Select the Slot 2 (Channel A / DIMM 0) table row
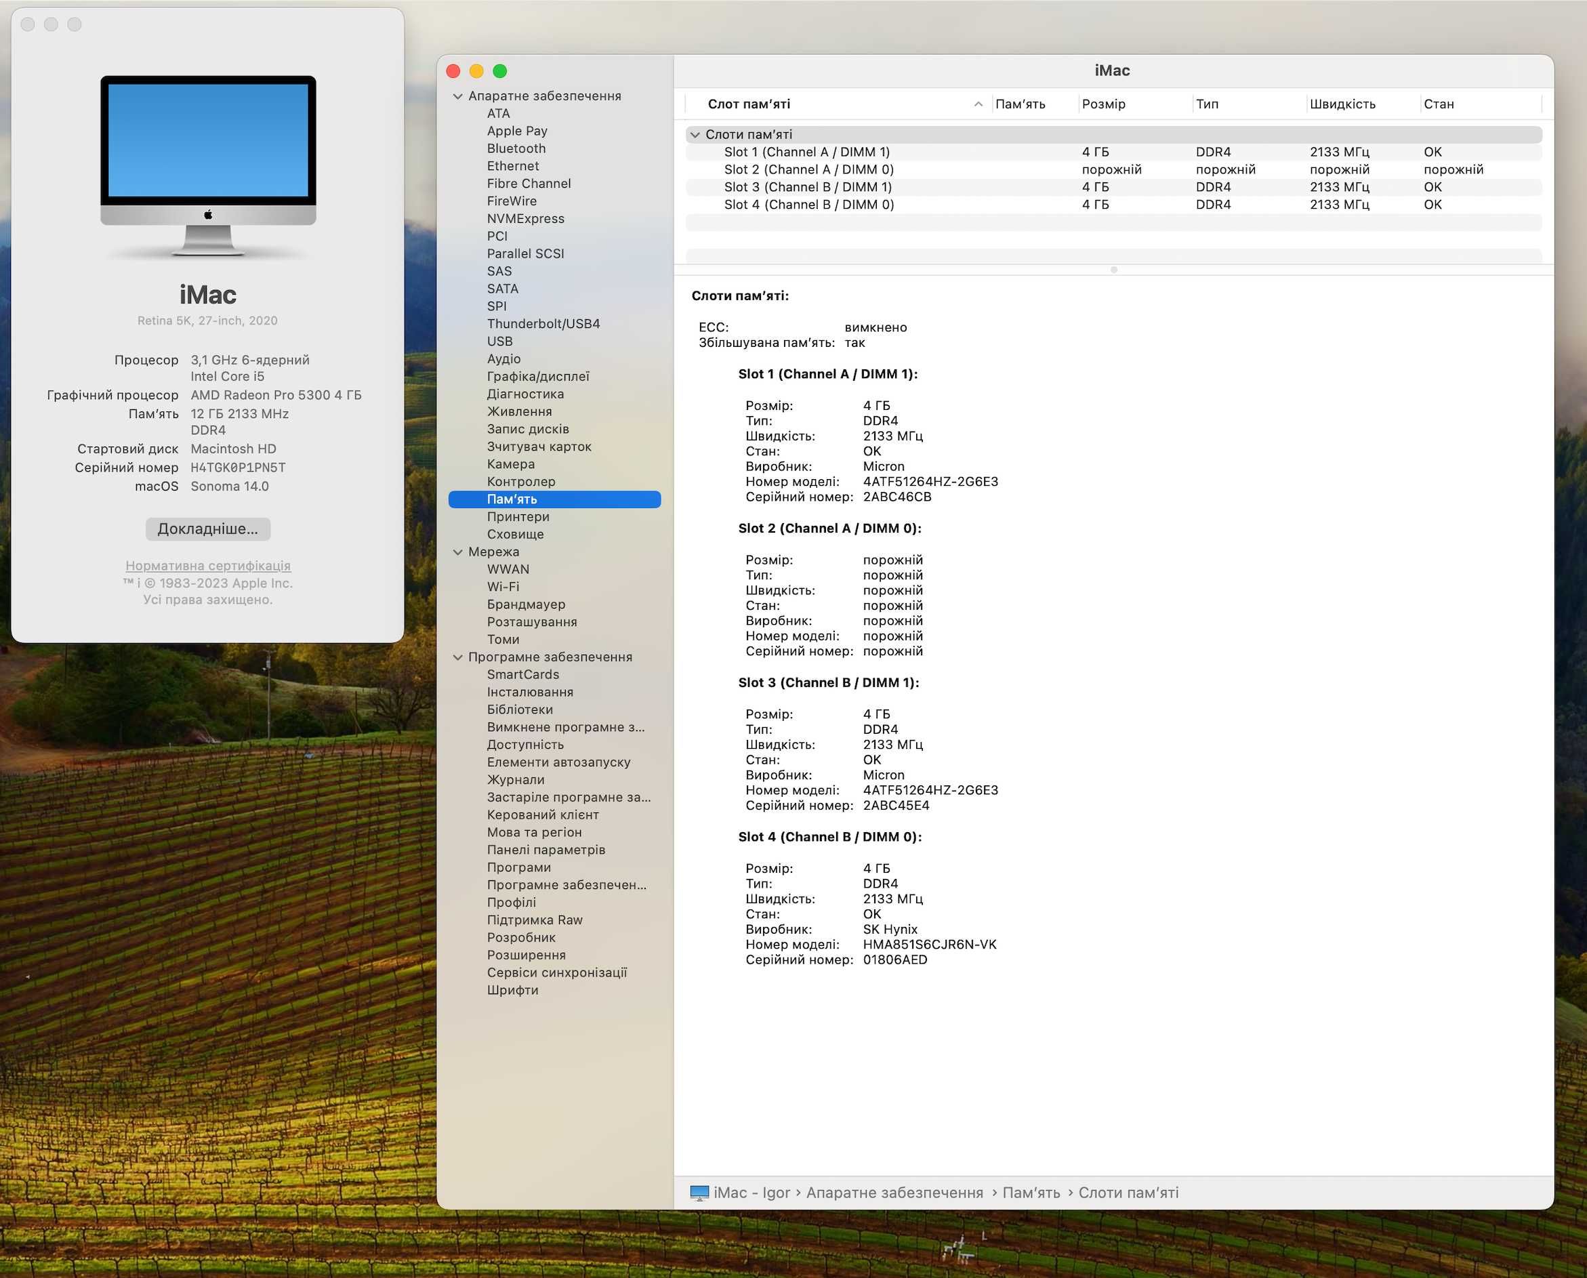The image size is (1587, 1278). [x=1113, y=169]
